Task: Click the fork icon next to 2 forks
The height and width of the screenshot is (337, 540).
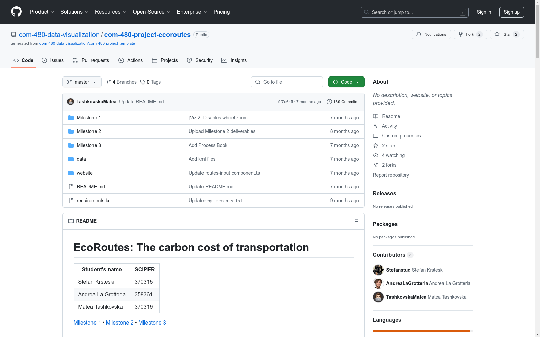Action: tap(376, 165)
